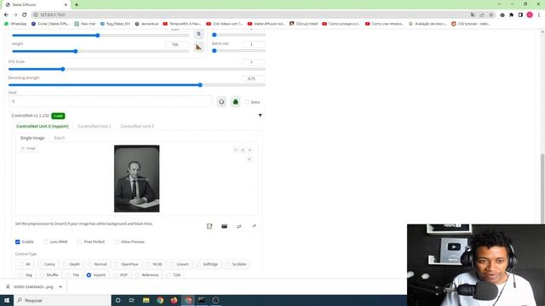545x306 pixels.
Task: Select the Stable Diffusion browser tab
Action: (x=35, y=4)
